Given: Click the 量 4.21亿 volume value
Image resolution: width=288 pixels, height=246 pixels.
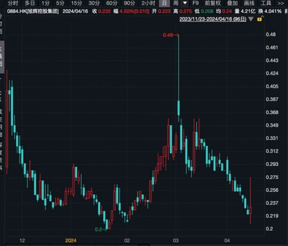Looking at the screenshot, I should (x=245, y=12).
